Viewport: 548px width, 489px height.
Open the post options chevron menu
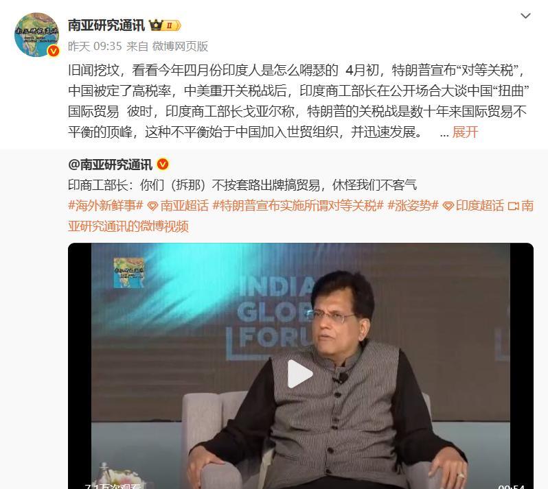(525, 16)
